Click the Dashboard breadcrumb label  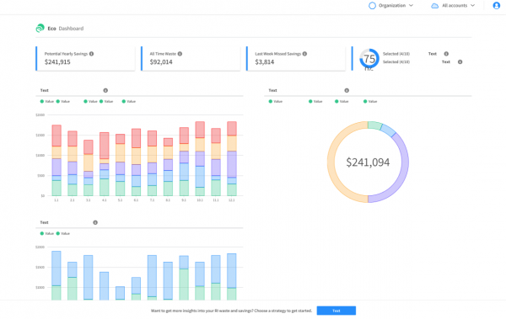pyautogui.click(x=71, y=29)
